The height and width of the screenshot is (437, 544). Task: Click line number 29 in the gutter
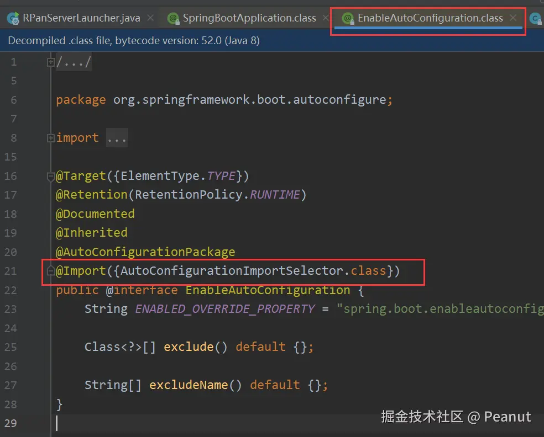(x=11, y=423)
